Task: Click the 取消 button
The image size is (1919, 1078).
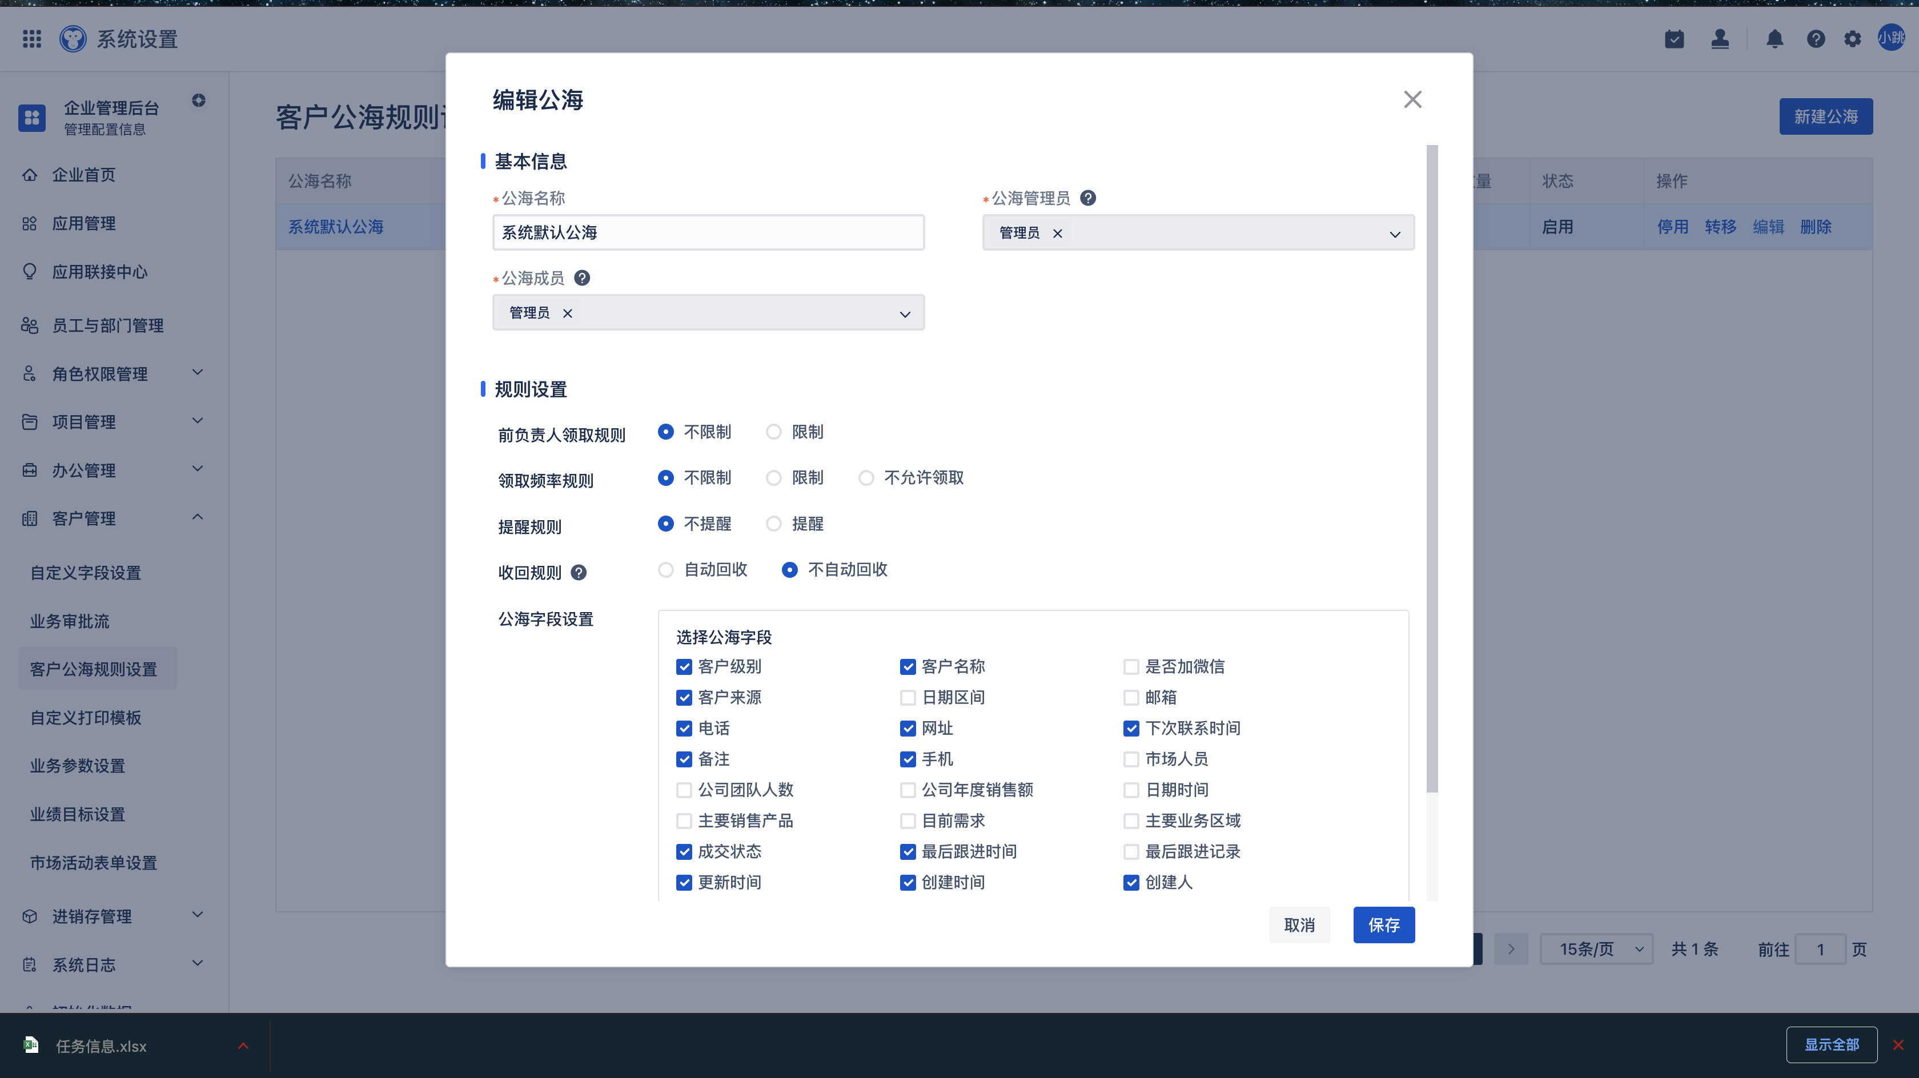Action: [1299, 924]
